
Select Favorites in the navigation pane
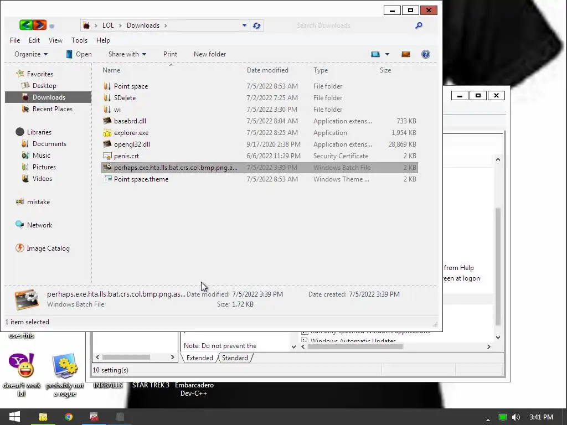tap(40, 74)
